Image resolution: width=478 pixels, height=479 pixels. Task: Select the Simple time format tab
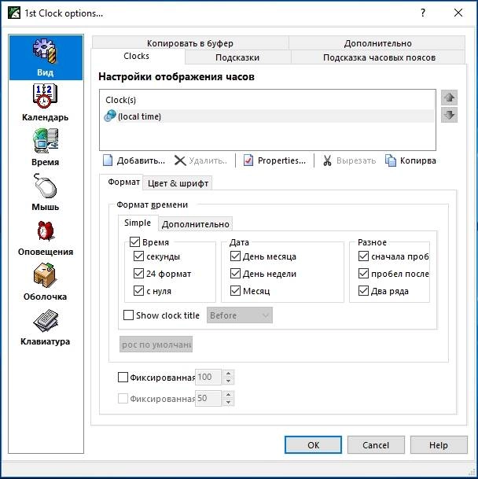pyautogui.click(x=138, y=223)
